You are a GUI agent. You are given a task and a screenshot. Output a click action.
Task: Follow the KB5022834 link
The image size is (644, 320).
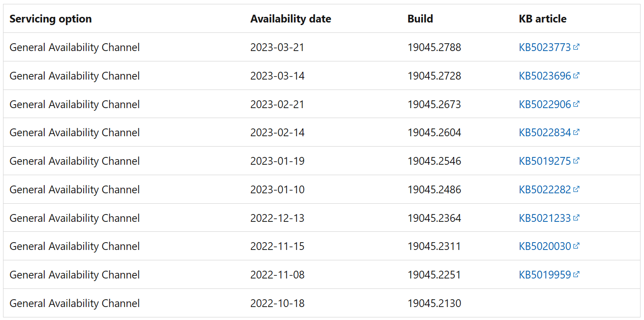pos(545,132)
